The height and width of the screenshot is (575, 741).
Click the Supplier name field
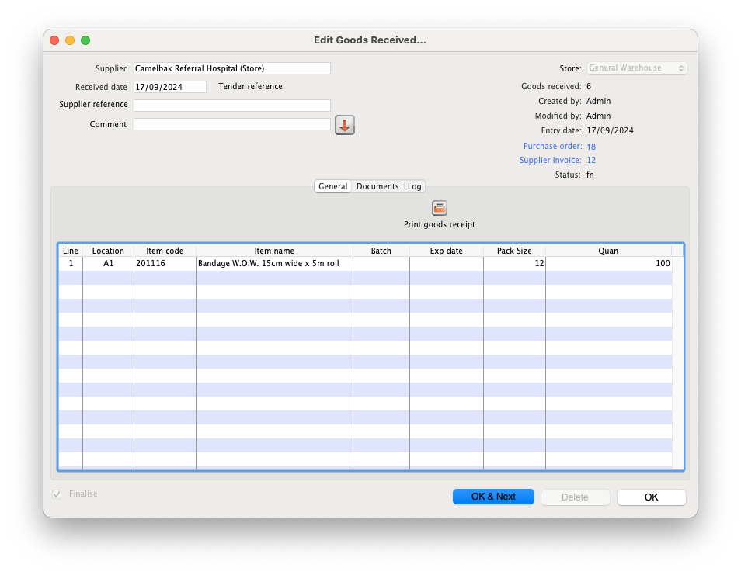[x=231, y=68]
